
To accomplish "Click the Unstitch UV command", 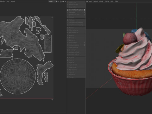I will click(x=76, y=50).
